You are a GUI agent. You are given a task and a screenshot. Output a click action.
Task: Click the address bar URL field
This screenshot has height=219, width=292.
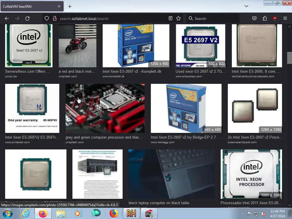113,19
